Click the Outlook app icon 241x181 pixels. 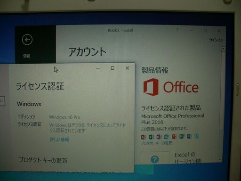click(167, 137)
